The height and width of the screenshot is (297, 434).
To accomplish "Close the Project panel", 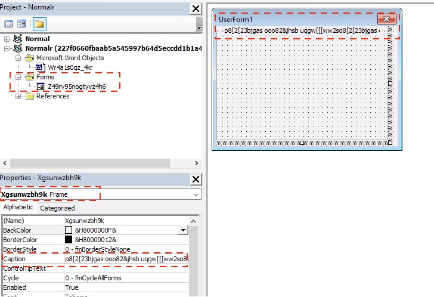I will (x=196, y=8).
